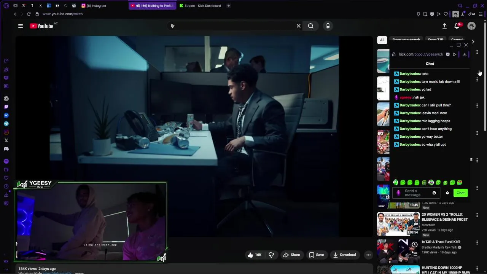The height and width of the screenshot is (274, 487).
Task: Open chat identity badge icon in message box
Action: 398,193
